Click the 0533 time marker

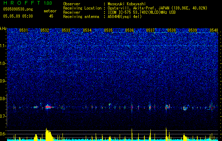click(66, 30)
